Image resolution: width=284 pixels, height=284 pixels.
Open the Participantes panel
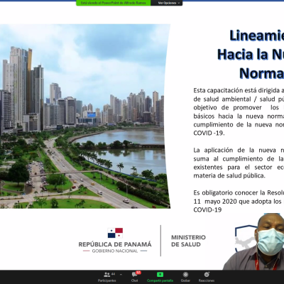point(107,277)
